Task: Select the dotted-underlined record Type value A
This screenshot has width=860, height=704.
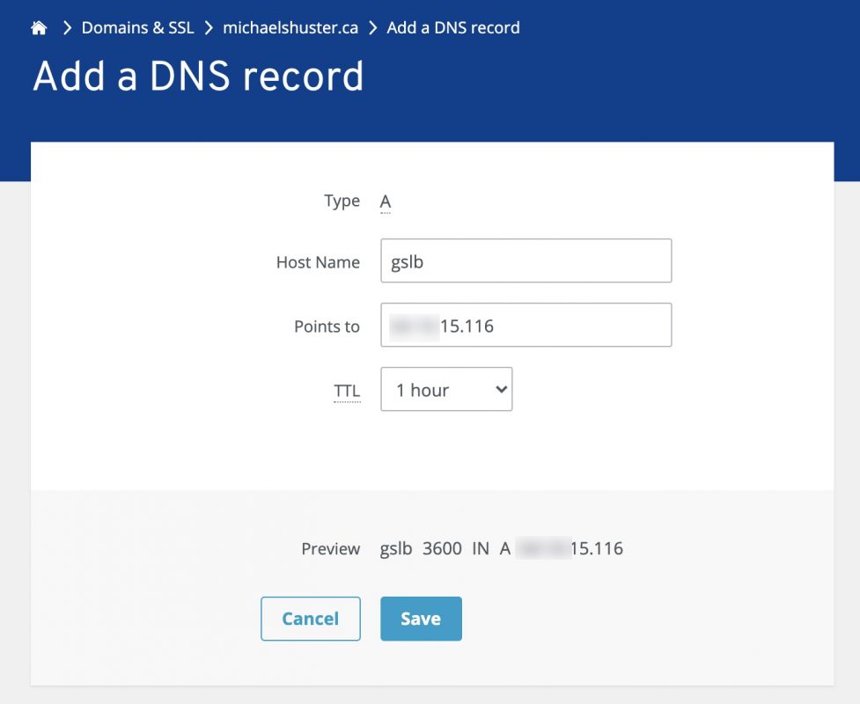Action: tap(385, 201)
